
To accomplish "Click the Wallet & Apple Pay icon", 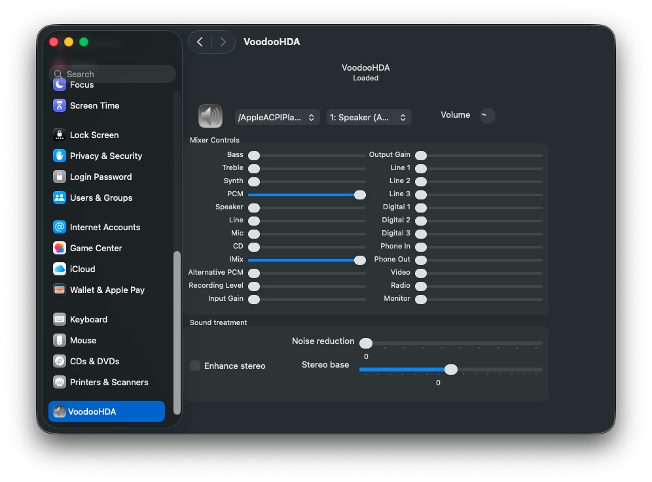I will [x=60, y=290].
